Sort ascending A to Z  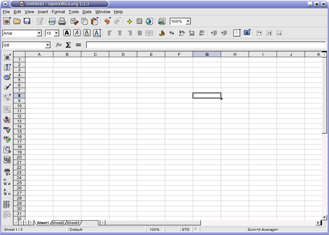(7, 182)
